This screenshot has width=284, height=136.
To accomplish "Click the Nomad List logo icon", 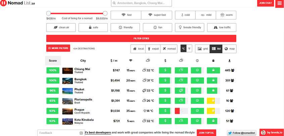I will click(x=4, y=3).
